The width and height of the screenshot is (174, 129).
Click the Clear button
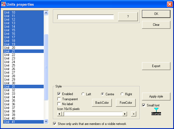[156, 25]
